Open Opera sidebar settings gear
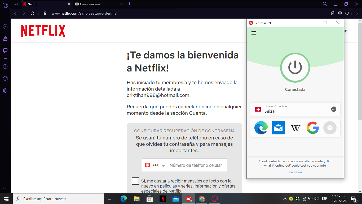The width and height of the screenshot is (362, 204). (x=5, y=90)
